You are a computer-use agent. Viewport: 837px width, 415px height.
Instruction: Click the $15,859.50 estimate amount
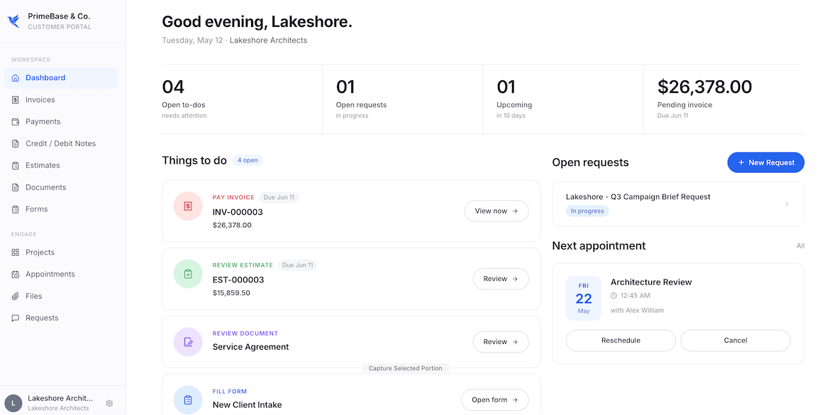point(231,293)
